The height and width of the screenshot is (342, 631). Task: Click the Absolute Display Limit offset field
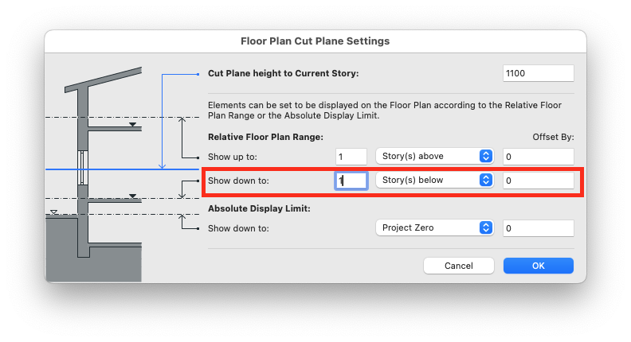[x=539, y=228]
